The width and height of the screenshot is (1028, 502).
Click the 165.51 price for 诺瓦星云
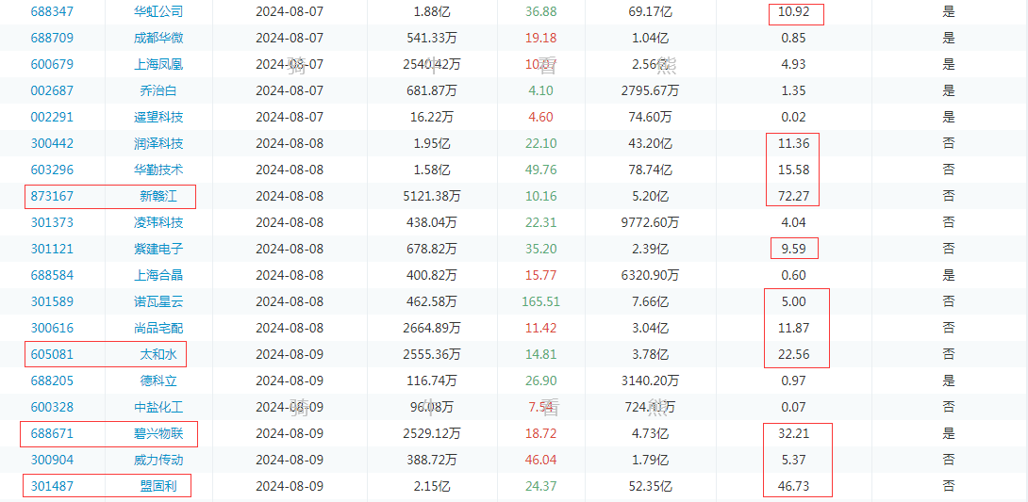point(541,301)
